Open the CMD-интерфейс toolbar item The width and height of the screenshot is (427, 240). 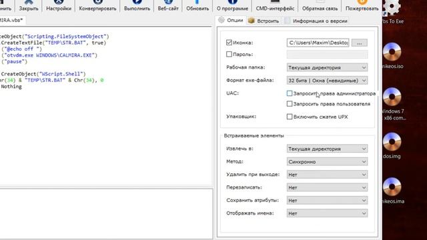[x=275, y=6]
